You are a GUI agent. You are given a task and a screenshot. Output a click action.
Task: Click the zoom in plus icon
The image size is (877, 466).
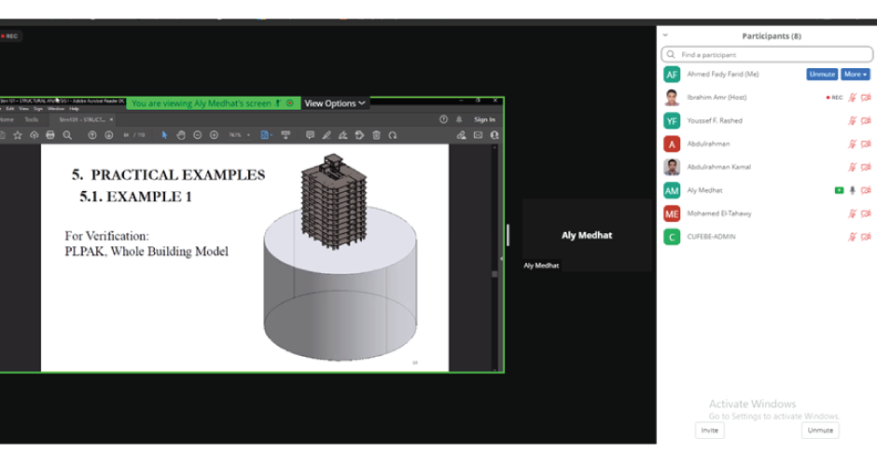[214, 135]
